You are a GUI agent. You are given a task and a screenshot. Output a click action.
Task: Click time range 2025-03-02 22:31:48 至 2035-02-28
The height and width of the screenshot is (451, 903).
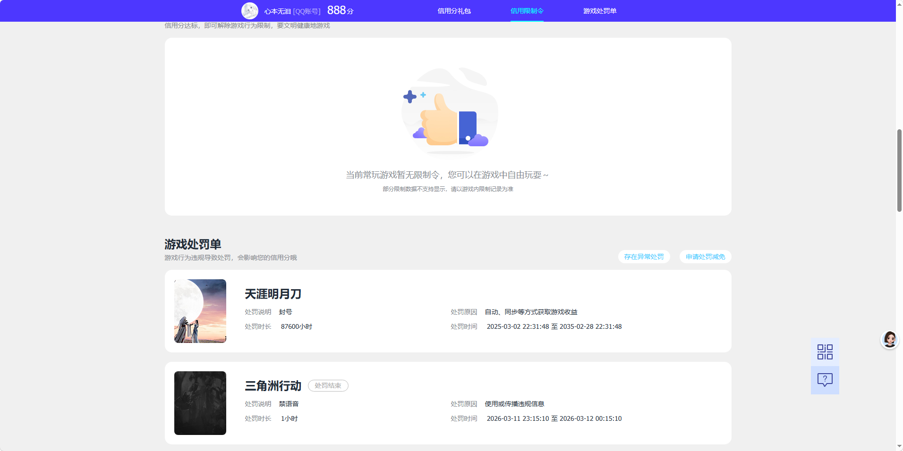pyautogui.click(x=554, y=326)
